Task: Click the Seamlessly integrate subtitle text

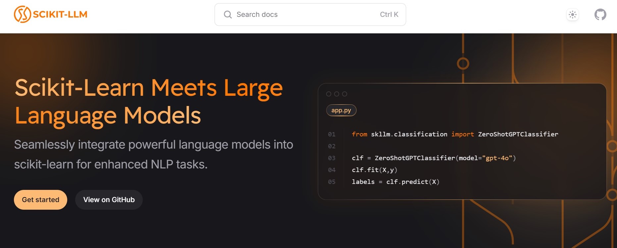Action: 153,154
